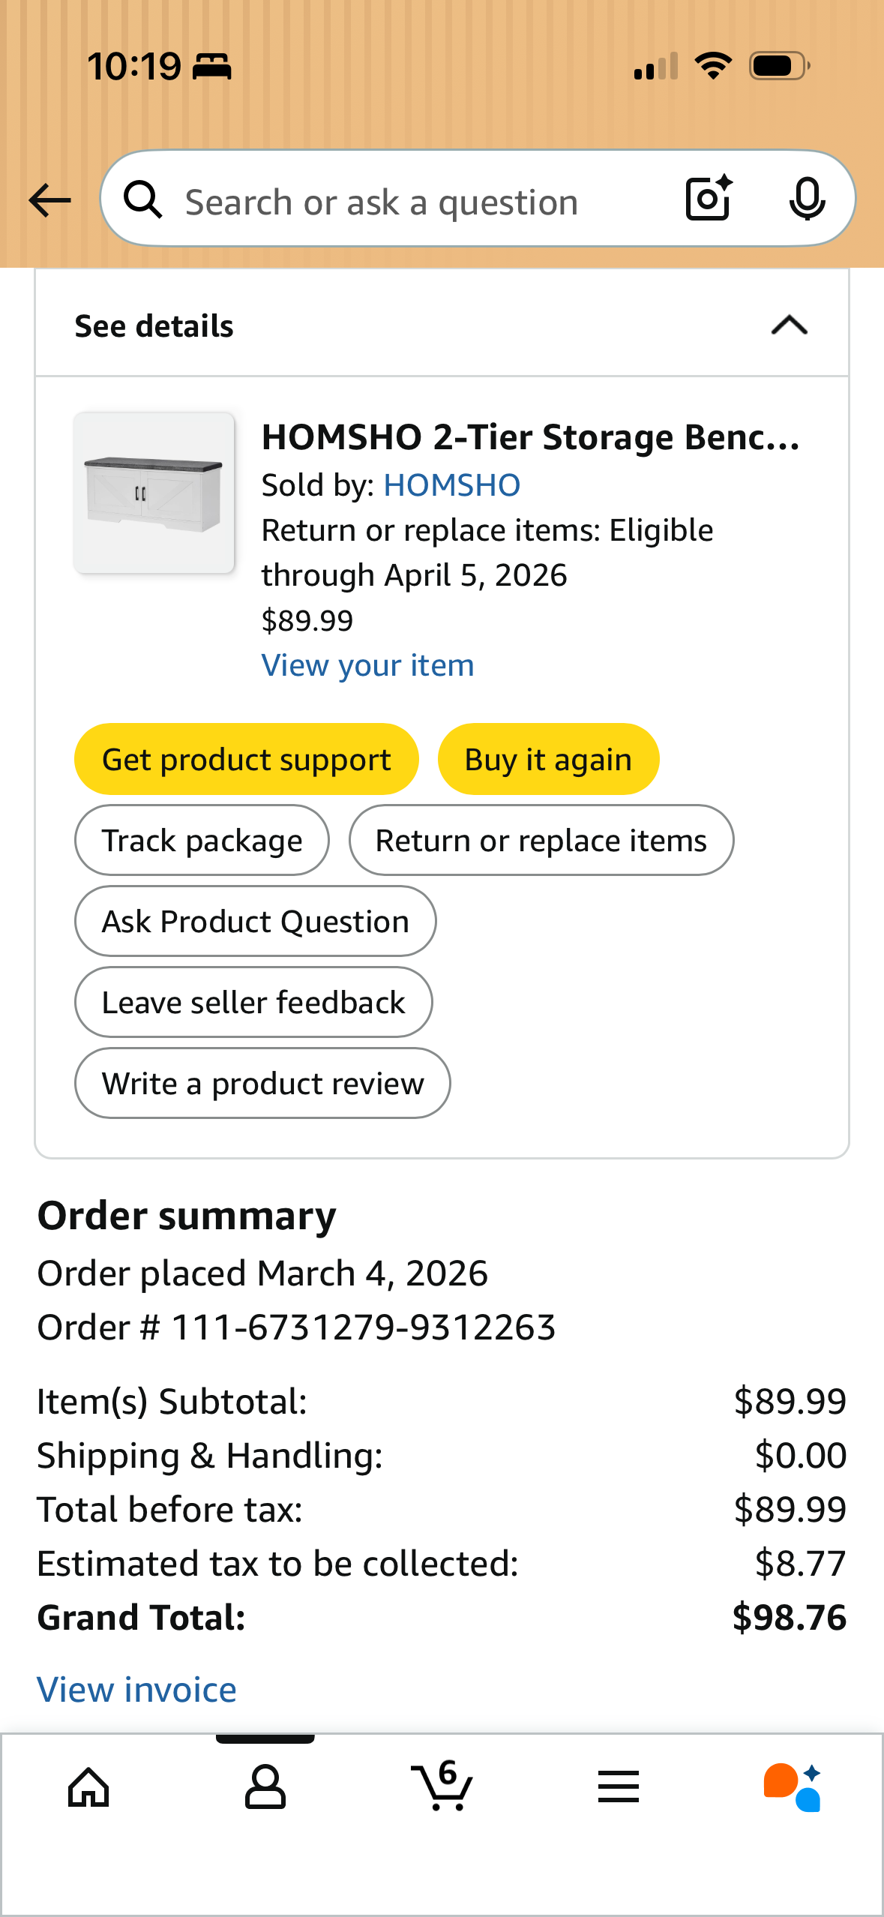The height and width of the screenshot is (1917, 884).
Task: Collapse the See details section
Action: 789,325
